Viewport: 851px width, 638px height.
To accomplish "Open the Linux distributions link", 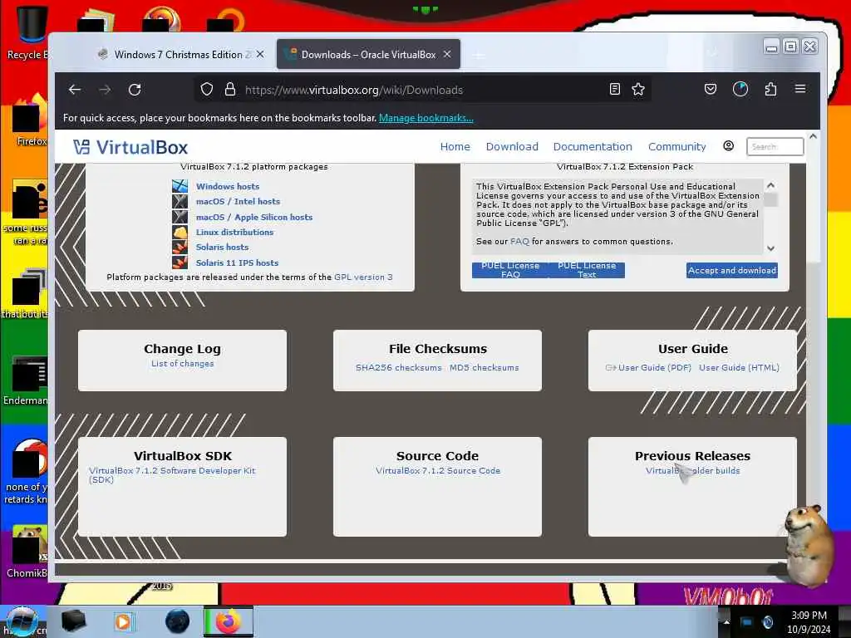I will tap(234, 233).
